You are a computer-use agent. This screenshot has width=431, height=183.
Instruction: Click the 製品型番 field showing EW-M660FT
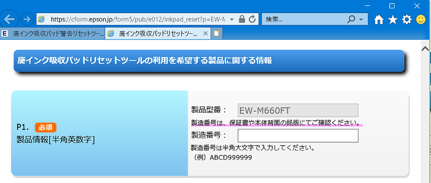tap(298, 110)
